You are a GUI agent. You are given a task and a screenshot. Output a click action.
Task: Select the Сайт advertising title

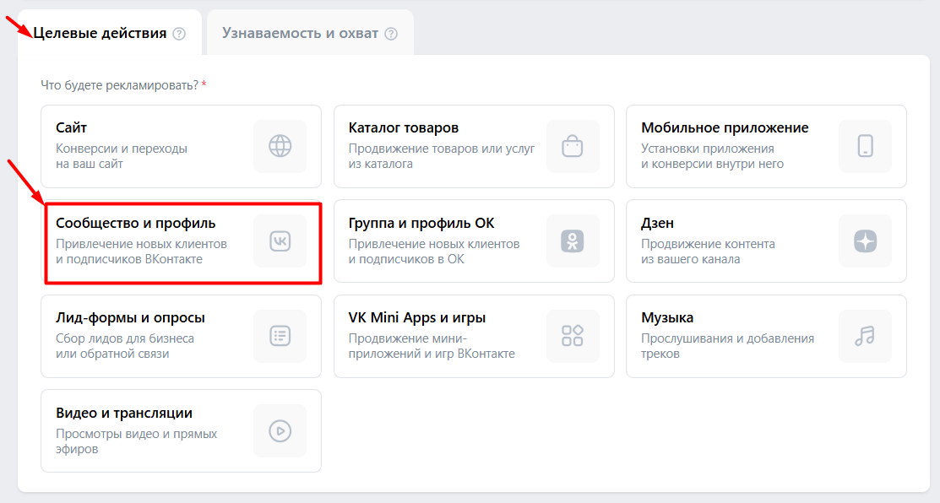point(71,127)
